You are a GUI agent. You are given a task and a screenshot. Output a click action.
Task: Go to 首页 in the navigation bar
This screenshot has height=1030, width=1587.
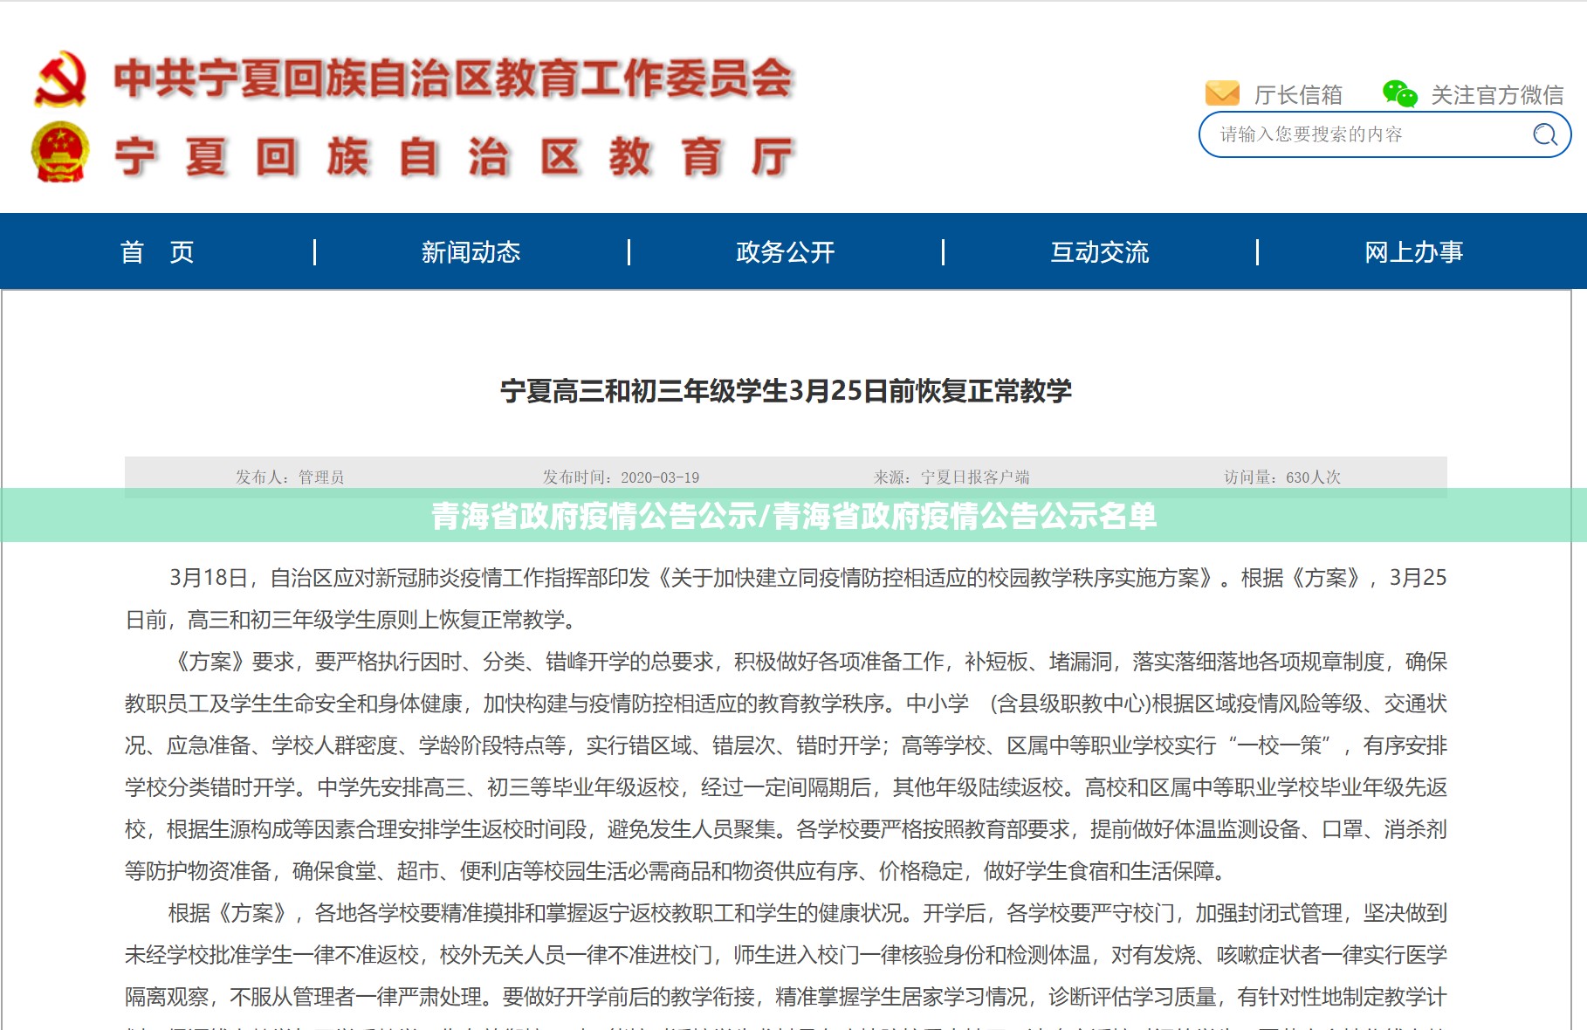[157, 252]
